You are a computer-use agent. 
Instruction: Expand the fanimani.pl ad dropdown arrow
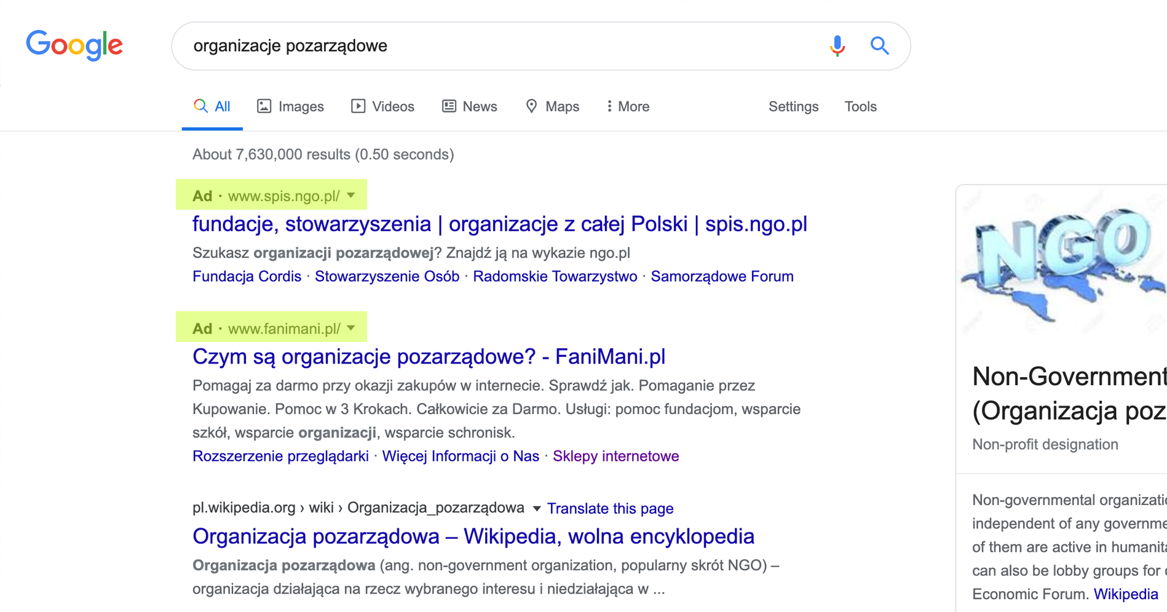(351, 328)
